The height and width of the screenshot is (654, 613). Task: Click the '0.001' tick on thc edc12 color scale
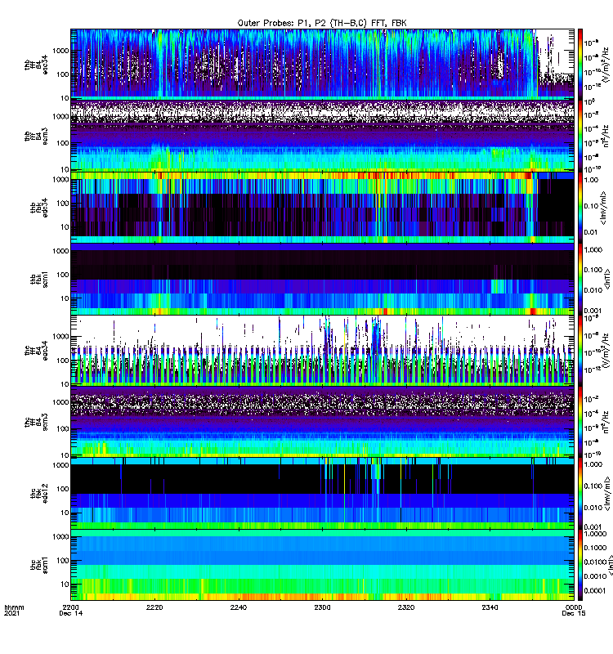click(x=593, y=526)
